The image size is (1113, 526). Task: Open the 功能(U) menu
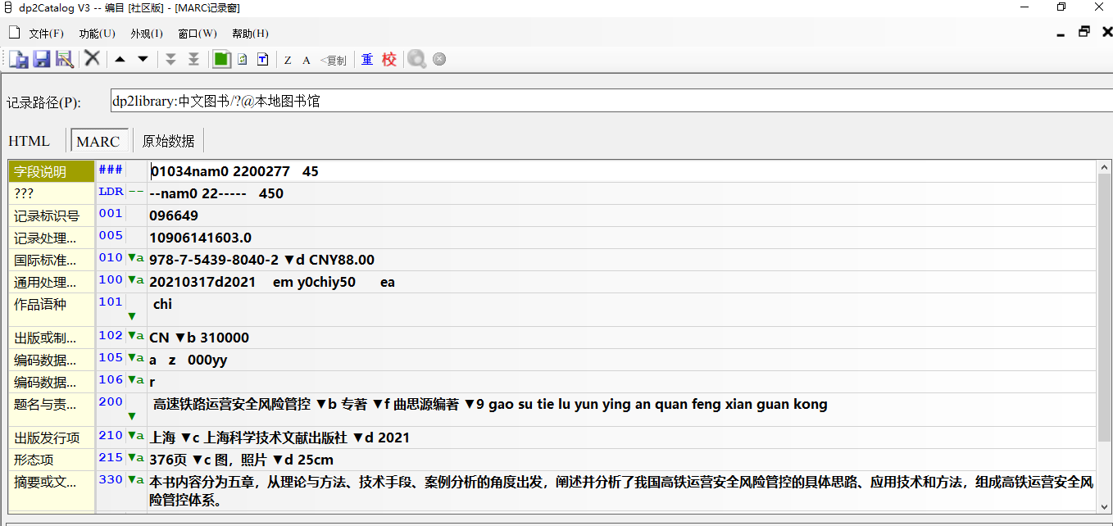pyautogui.click(x=97, y=34)
